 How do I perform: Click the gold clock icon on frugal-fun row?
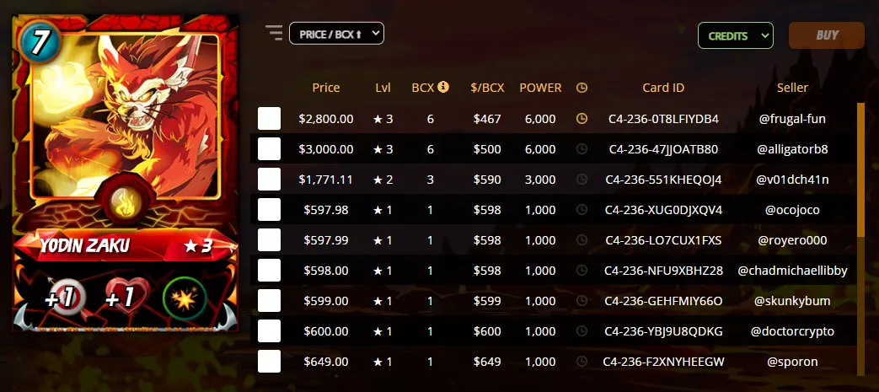(x=582, y=118)
